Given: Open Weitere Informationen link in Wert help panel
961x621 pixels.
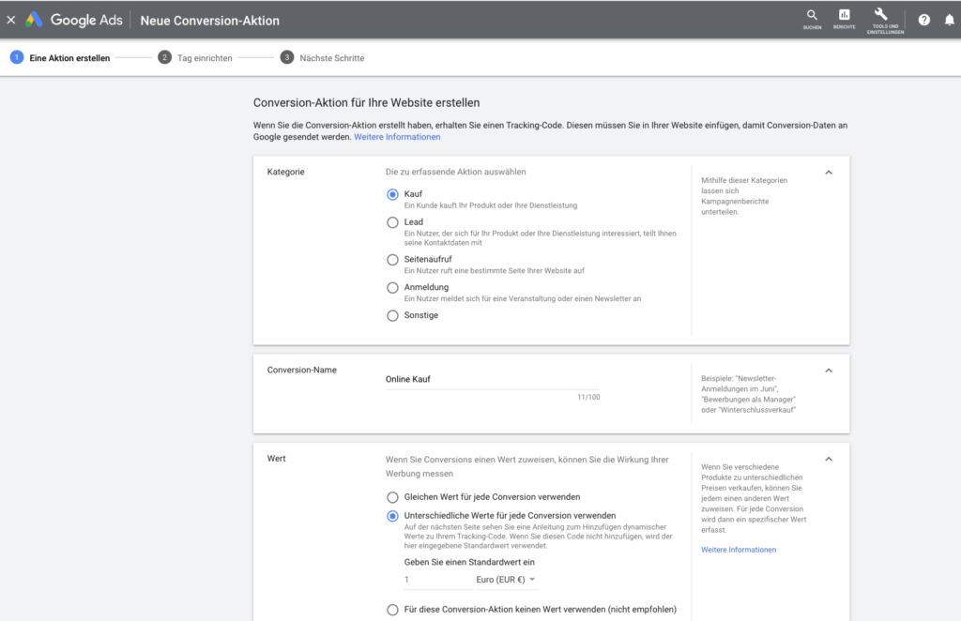Looking at the screenshot, I should point(739,550).
